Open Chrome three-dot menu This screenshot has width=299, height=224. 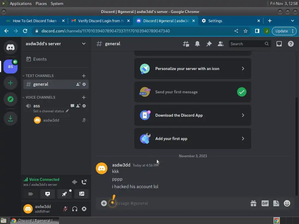(x=293, y=31)
